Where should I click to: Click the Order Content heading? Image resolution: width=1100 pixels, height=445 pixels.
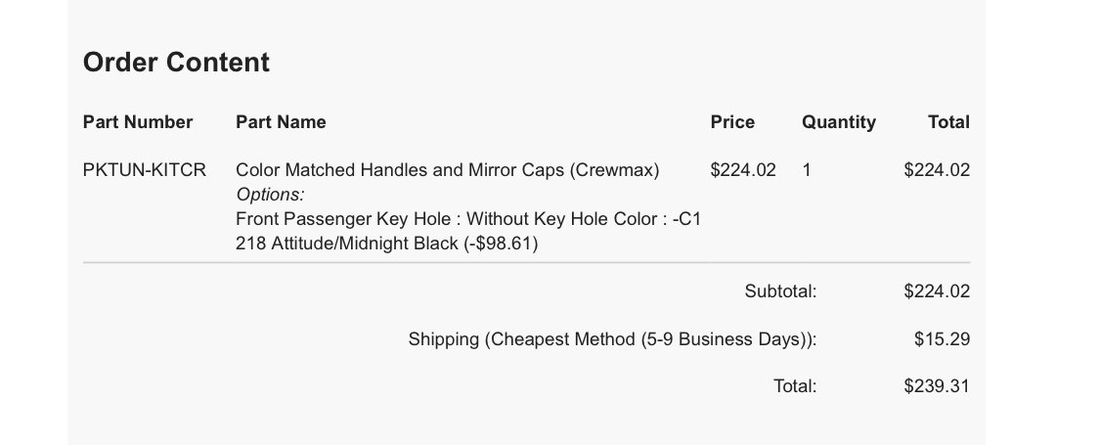pyautogui.click(x=176, y=63)
